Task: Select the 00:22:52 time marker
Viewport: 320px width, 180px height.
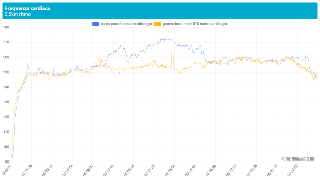Action: pyautogui.click(x=293, y=171)
